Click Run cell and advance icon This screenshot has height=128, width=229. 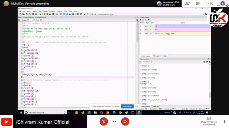(47, 14)
